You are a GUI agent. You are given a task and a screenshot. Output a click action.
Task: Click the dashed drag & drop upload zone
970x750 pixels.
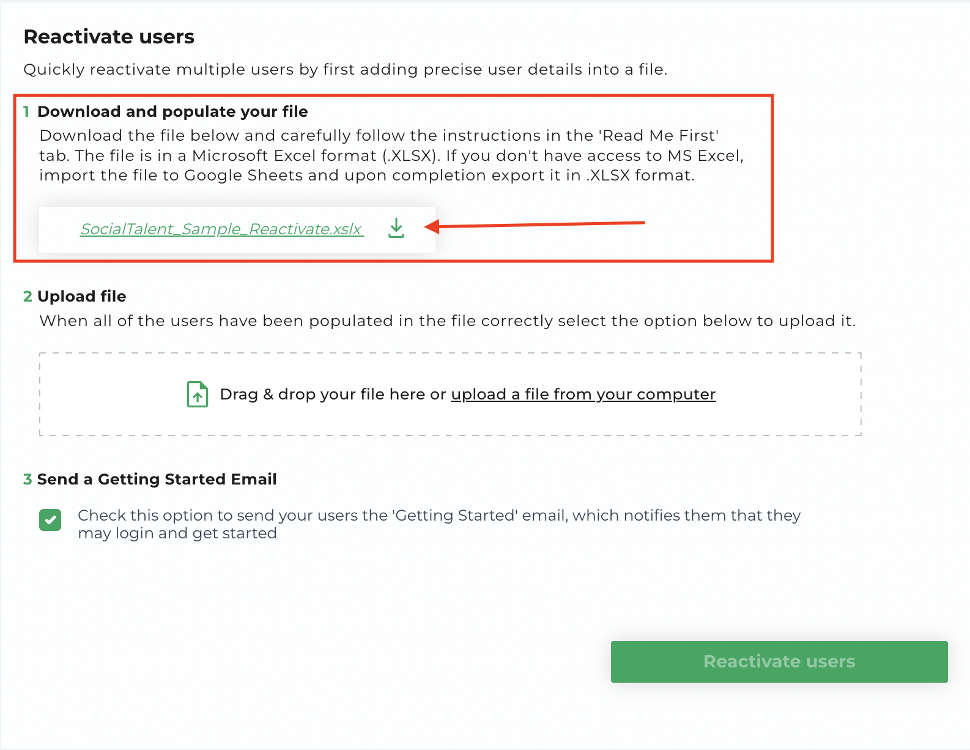[x=450, y=394]
